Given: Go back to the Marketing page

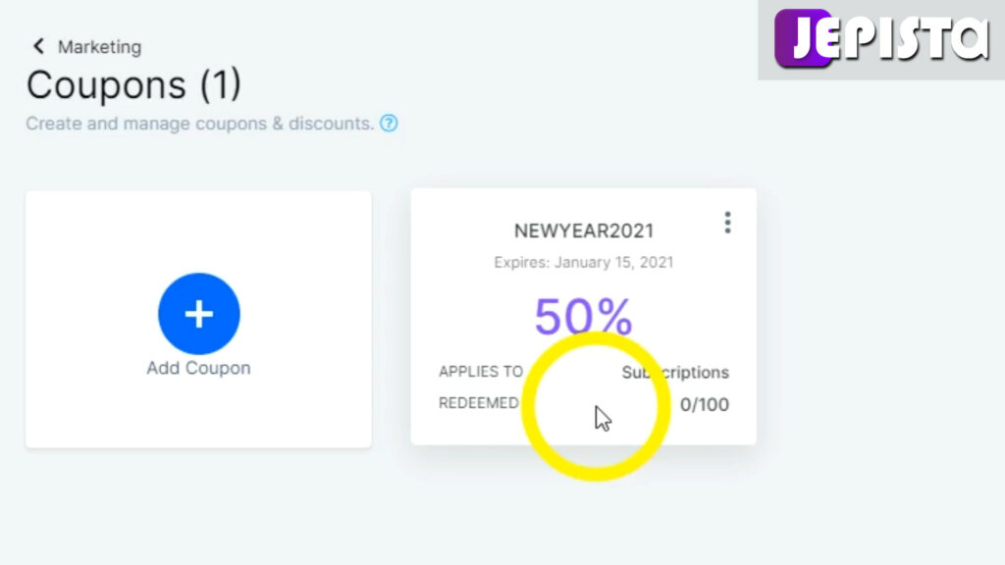Looking at the screenshot, I should (x=99, y=47).
